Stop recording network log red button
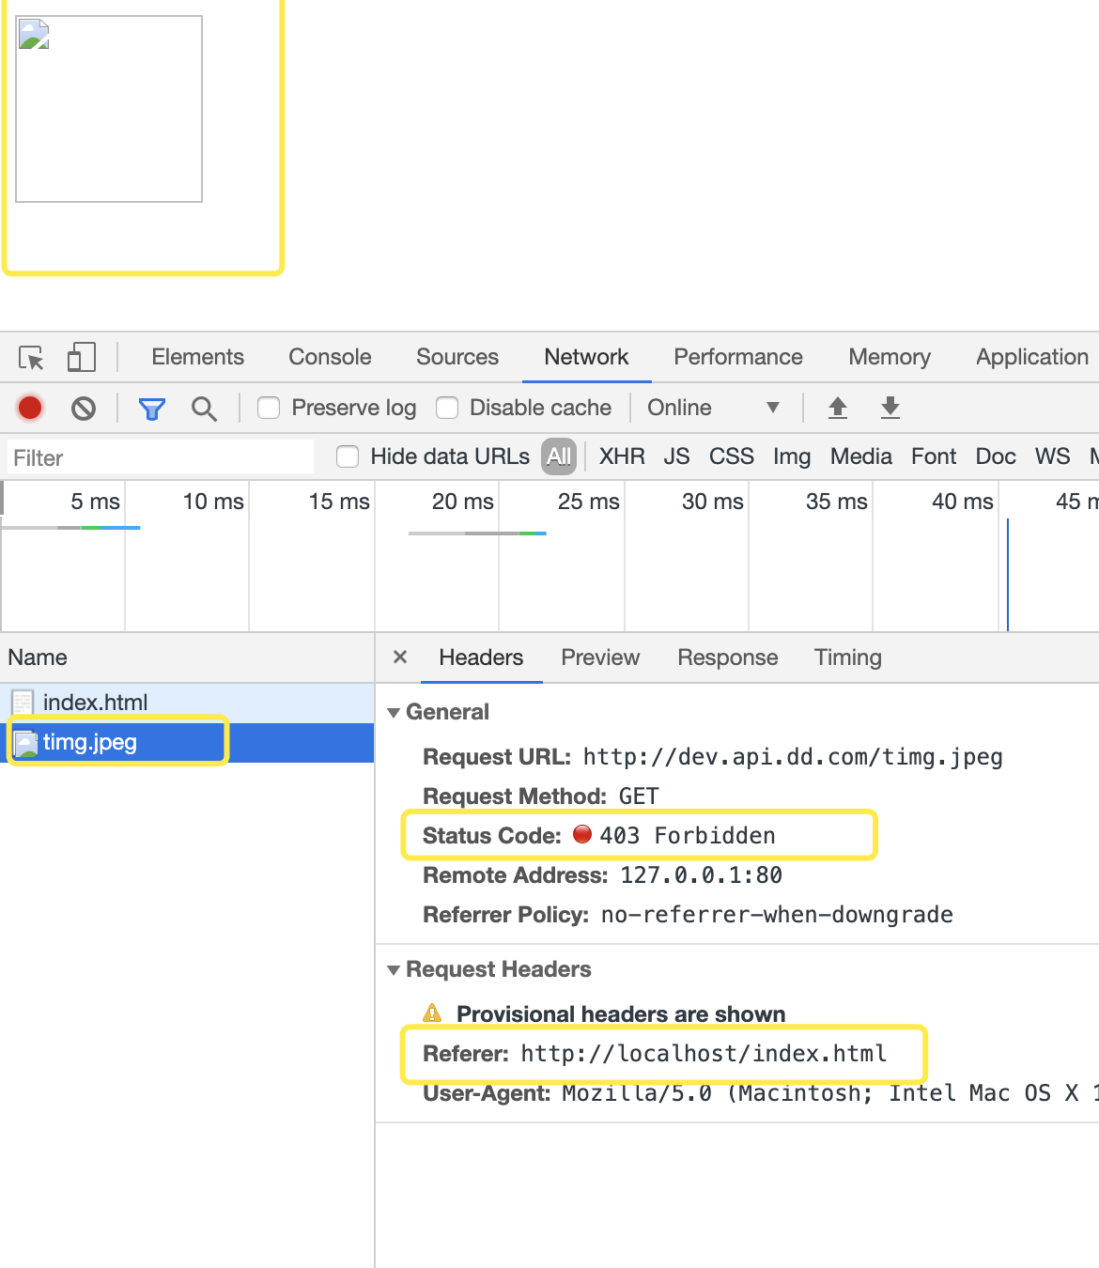The height and width of the screenshot is (1268, 1099). coord(30,408)
